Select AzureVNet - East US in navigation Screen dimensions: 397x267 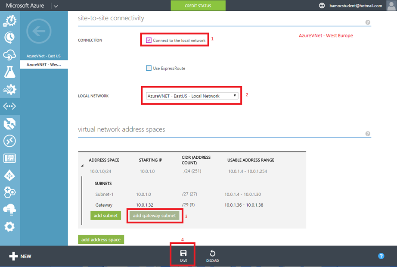(x=43, y=56)
